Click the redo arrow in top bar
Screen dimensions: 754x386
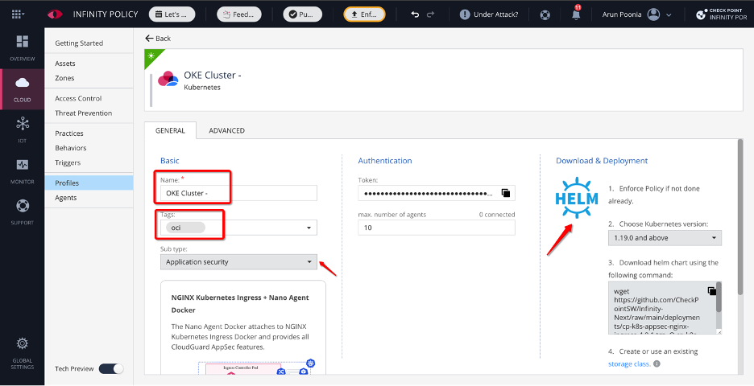(x=430, y=14)
